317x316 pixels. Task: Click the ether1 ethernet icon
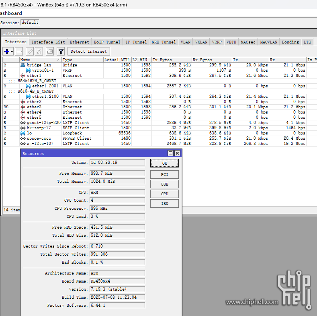coord(23,76)
